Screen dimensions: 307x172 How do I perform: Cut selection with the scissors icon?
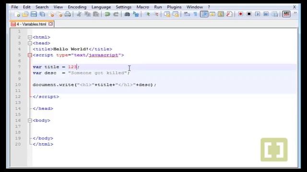point(79,14)
